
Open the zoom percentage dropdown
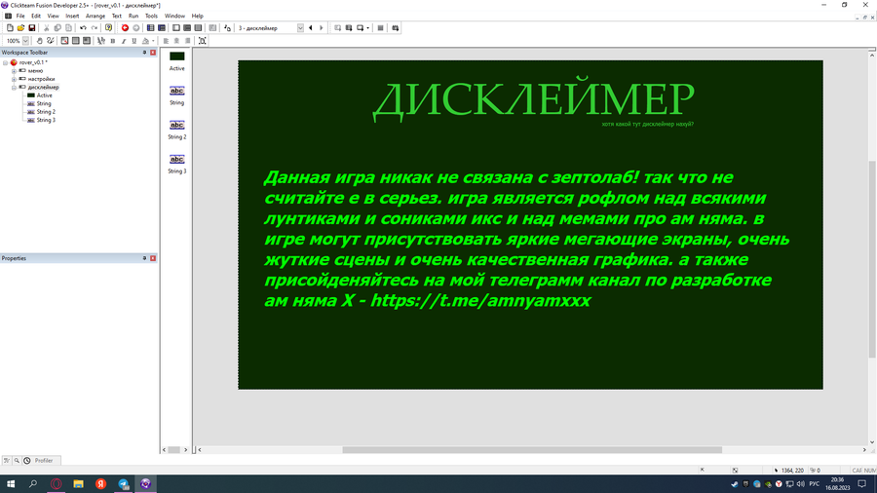click(25, 41)
